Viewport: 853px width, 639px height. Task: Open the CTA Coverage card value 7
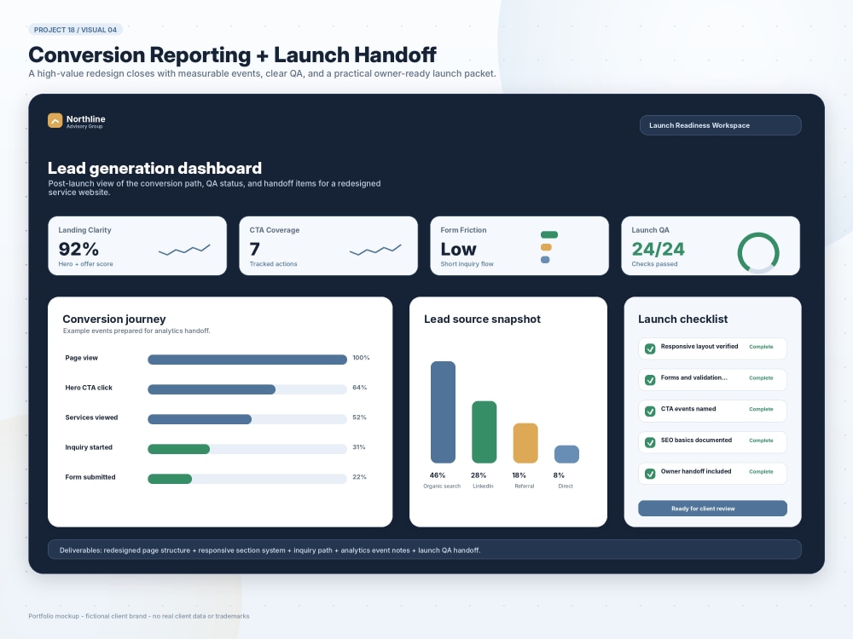pos(254,249)
